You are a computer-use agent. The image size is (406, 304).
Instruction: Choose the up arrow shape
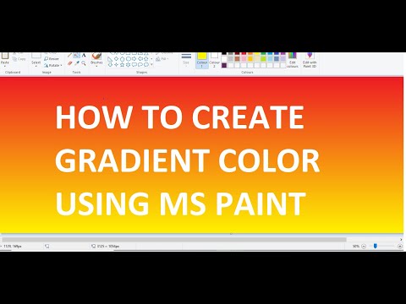click(x=146, y=59)
